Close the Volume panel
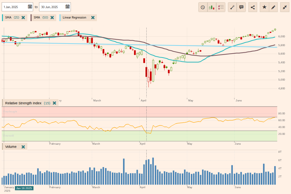The width and height of the screenshot is (291, 194). pos(23,147)
